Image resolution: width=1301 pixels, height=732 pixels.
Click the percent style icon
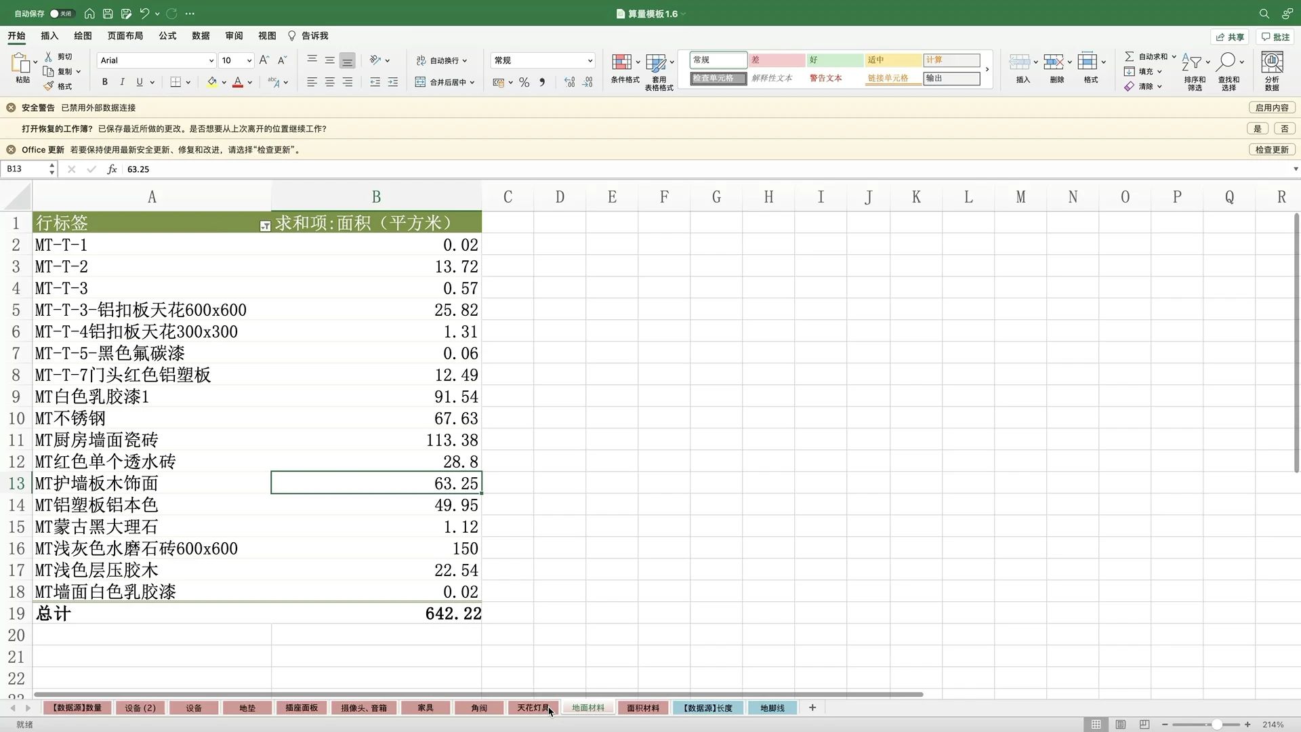(x=524, y=82)
